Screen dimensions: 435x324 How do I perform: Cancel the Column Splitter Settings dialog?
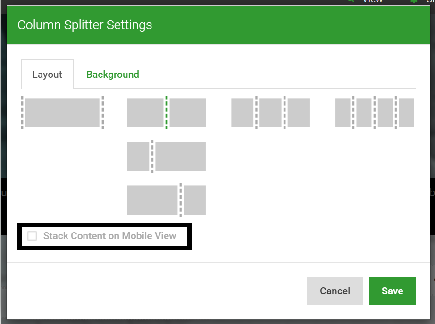pos(335,291)
